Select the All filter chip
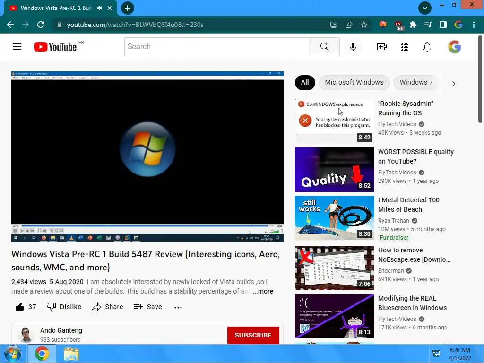 [x=305, y=82]
